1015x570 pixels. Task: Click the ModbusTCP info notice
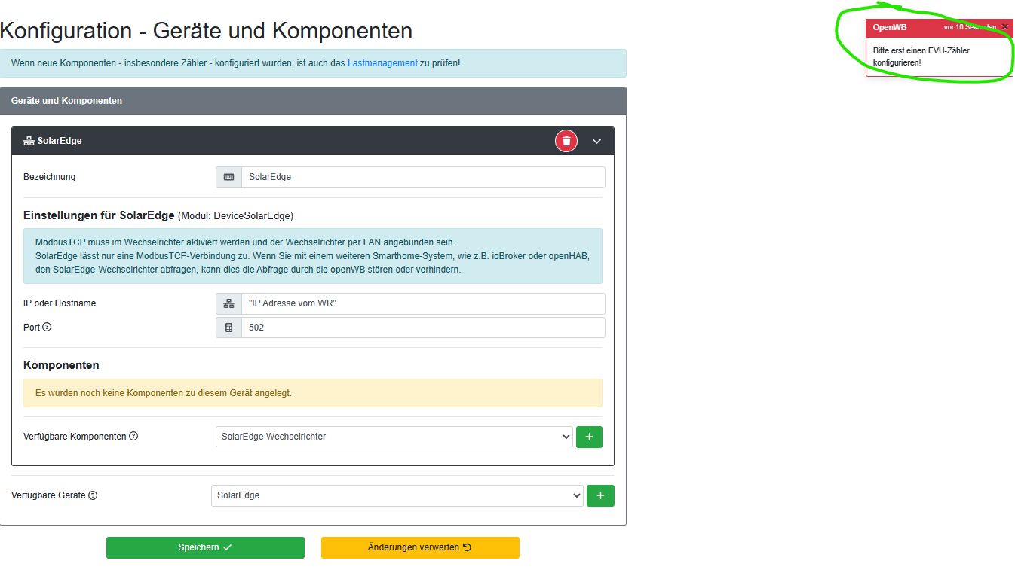click(x=313, y=256)
